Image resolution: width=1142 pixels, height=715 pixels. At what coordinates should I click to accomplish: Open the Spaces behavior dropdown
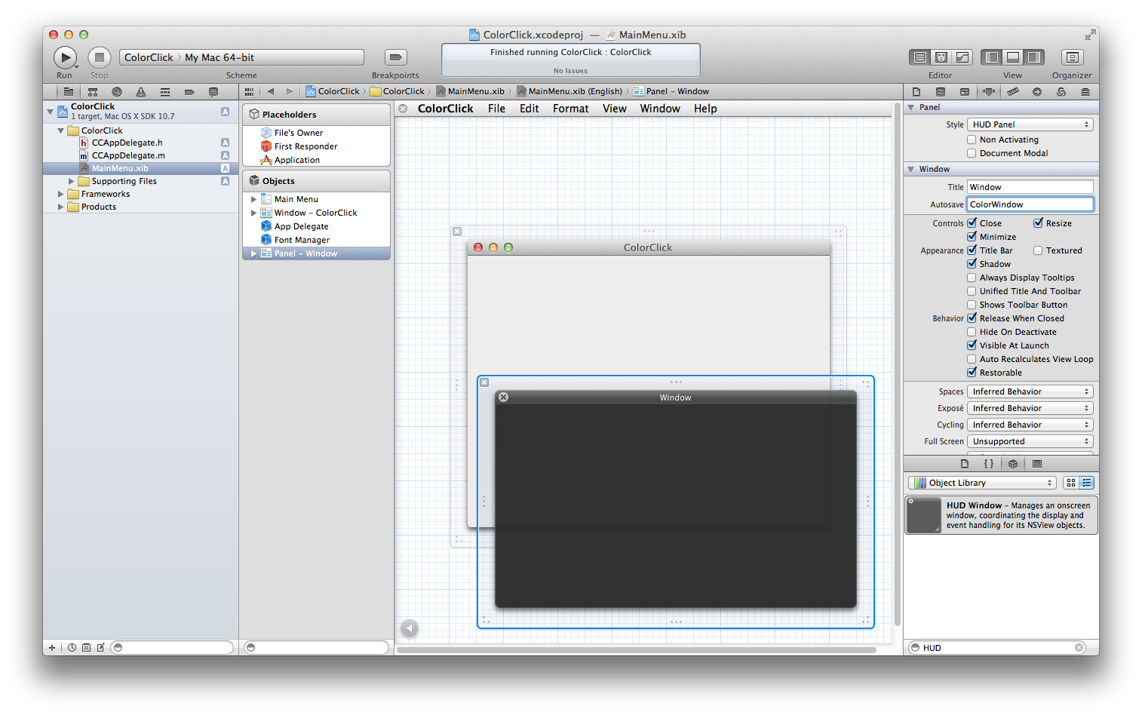[x=1030, y=391]
